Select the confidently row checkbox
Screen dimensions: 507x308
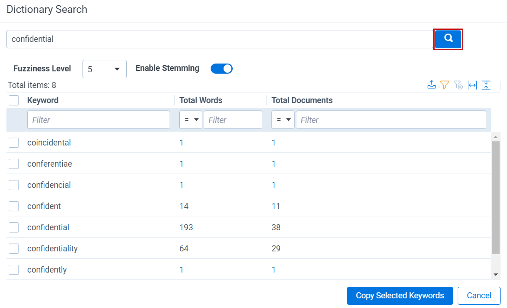(x=14, y=270)
